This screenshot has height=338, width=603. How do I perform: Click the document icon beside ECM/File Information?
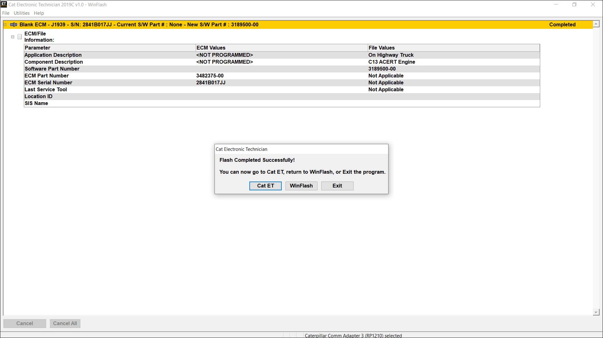(x=19, y=37)
